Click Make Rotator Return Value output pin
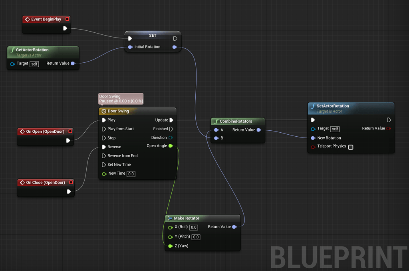409x271 pixels. tap(234, 227)
